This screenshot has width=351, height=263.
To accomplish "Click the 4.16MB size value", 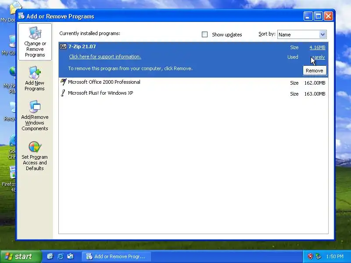I will pos(317,47).
